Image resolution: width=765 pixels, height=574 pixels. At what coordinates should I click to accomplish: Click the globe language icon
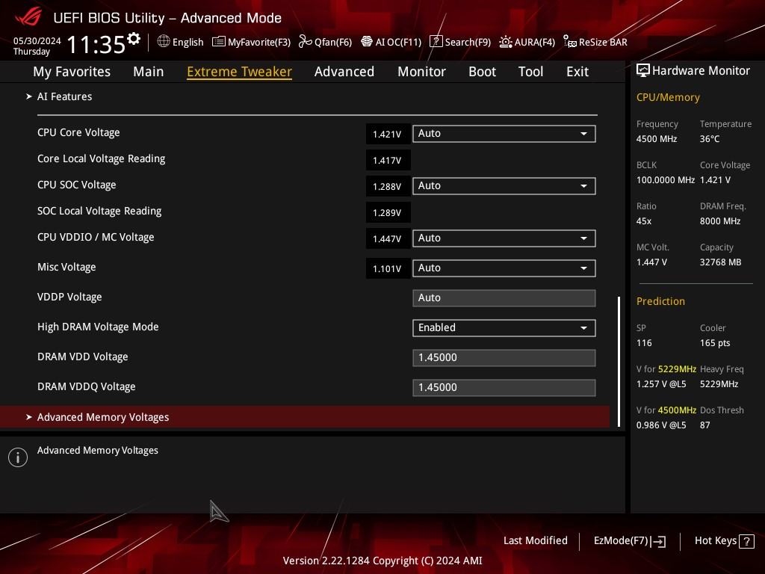click(164, 42)
